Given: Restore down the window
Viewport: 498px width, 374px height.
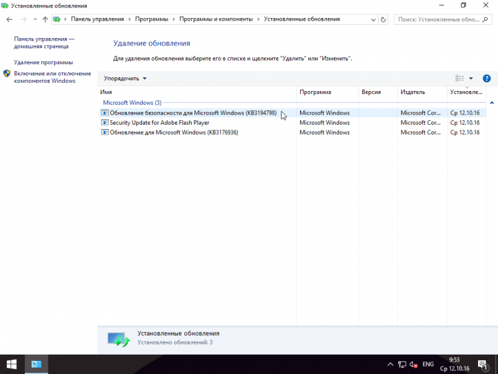Looking at the screenshot, I should pyautogui.click(x=463, y=5).
